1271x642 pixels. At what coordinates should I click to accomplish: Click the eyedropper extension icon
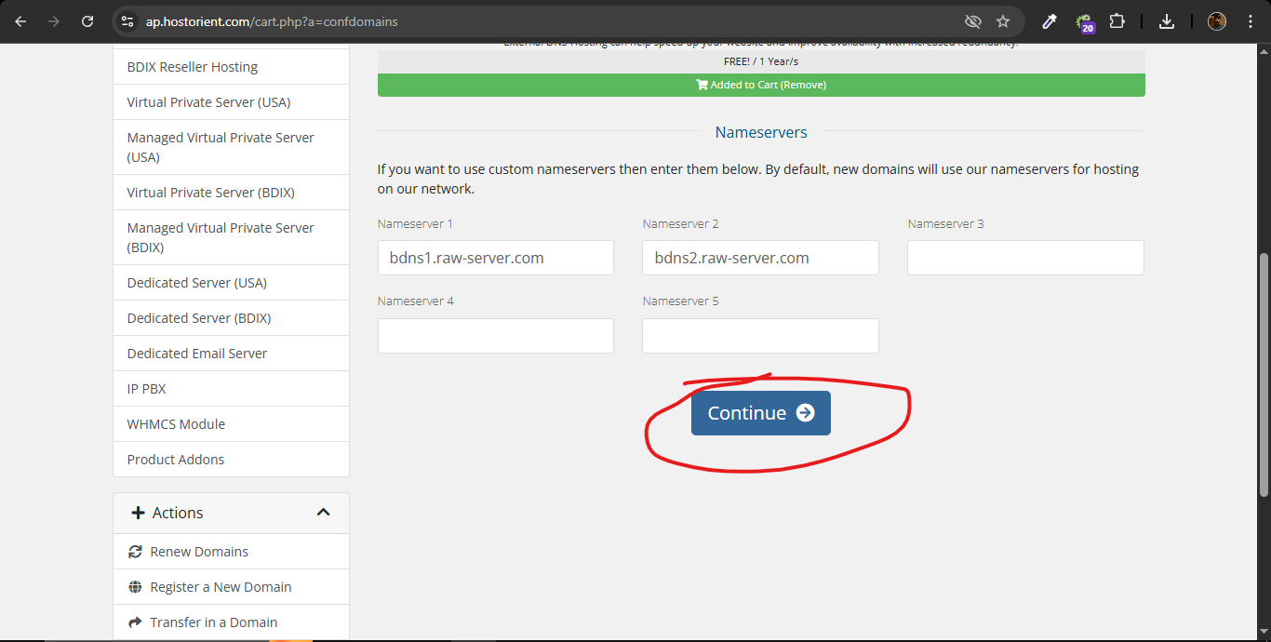pyautogui.click(x=1050, y=21)
